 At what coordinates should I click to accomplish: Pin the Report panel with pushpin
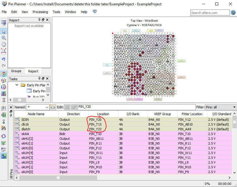pos(39,20)
